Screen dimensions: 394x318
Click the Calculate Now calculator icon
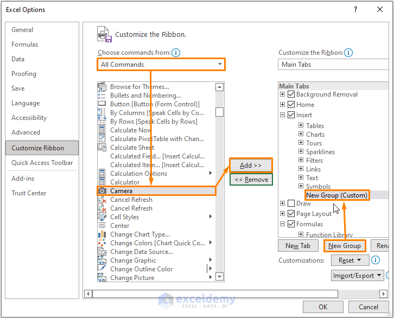102,130
